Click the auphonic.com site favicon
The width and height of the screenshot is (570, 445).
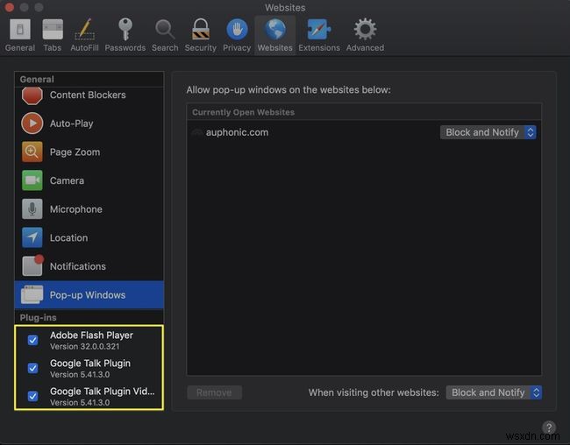[196, 132]
